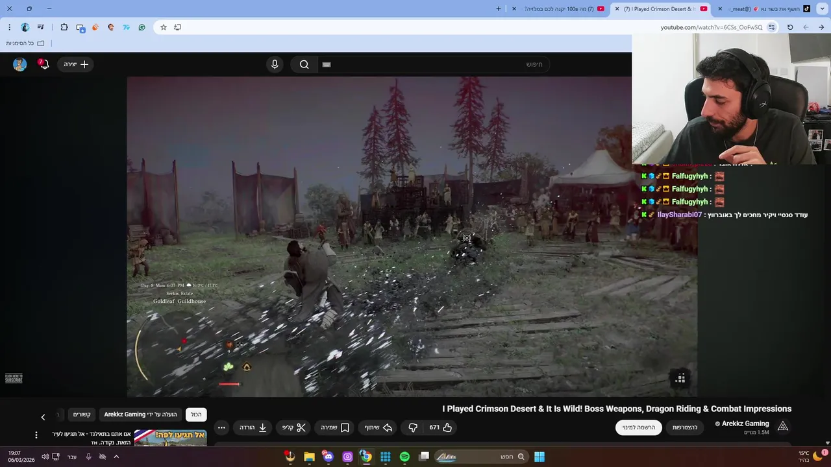Image resolution: width=831 pixels, height=467 pixels.
Task: Click the Join button
Action: 685,427
